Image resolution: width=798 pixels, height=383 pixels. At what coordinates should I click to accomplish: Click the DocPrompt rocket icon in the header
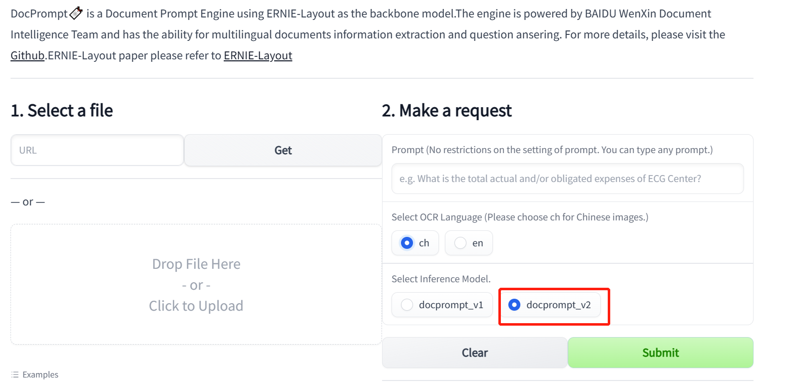(x=75, y=13)
